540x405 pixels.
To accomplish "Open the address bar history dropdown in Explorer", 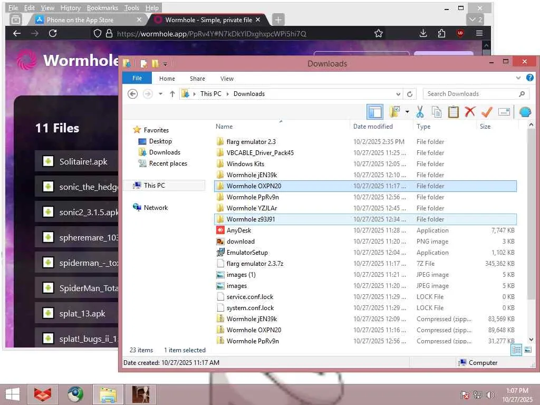I will coord(398,94).
